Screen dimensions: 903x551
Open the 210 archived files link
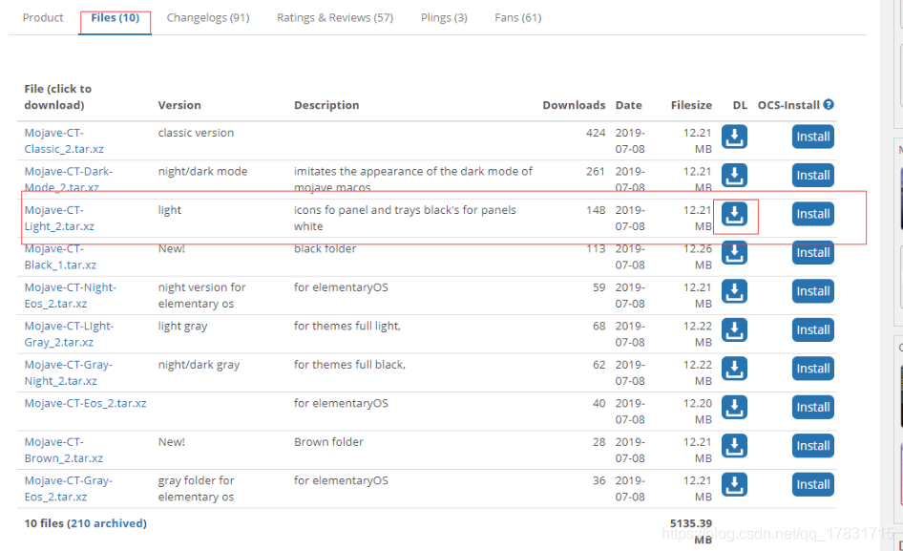[x=107, y=523]
